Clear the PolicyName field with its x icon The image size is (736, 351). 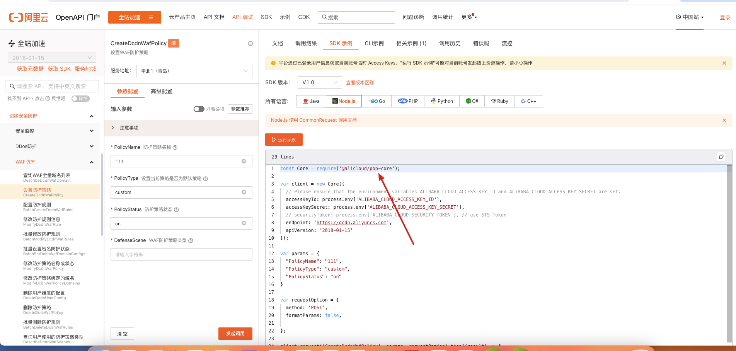click(244, 161)
